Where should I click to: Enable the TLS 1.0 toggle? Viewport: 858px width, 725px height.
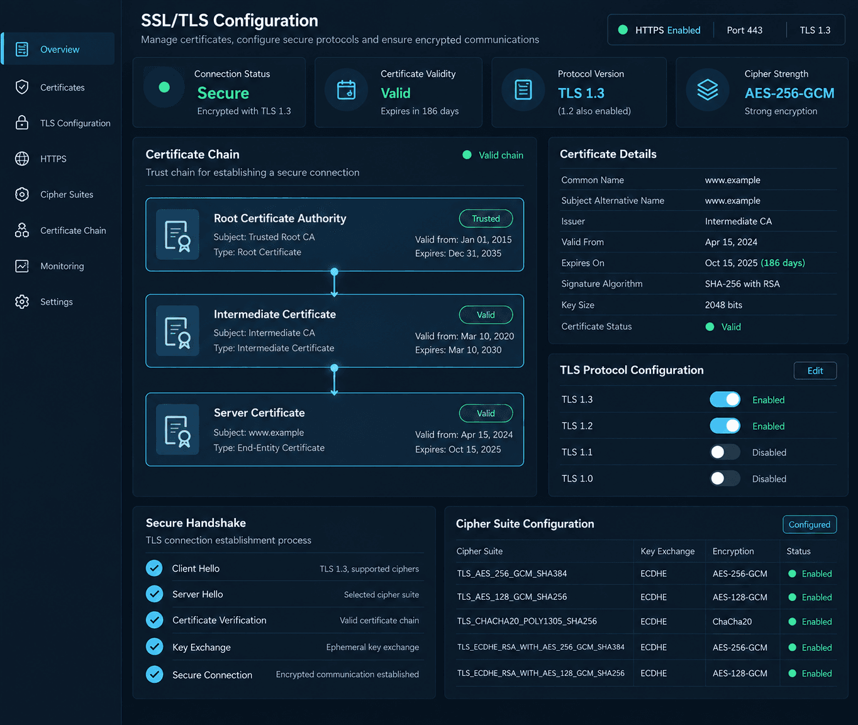click(x=725, y=479)
